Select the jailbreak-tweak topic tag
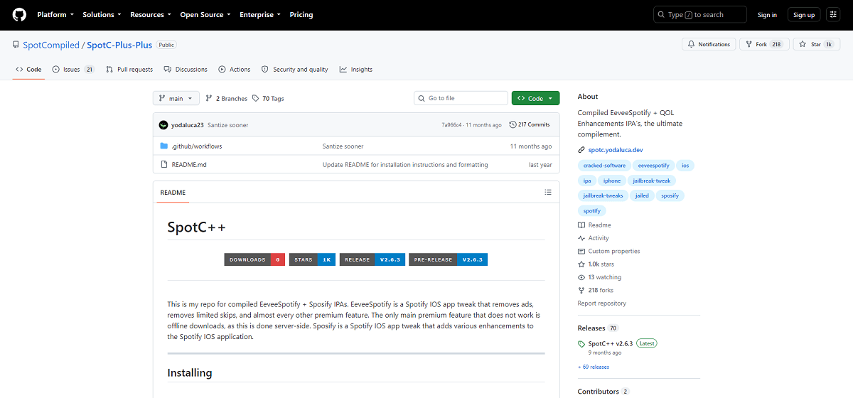Image resolution: width=853 pixels, height=398 pixels. pyautogui.click(x=652, y=181)
